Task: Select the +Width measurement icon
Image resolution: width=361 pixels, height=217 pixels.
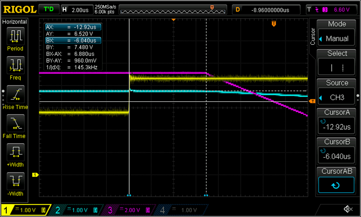Action: [15, 152]
